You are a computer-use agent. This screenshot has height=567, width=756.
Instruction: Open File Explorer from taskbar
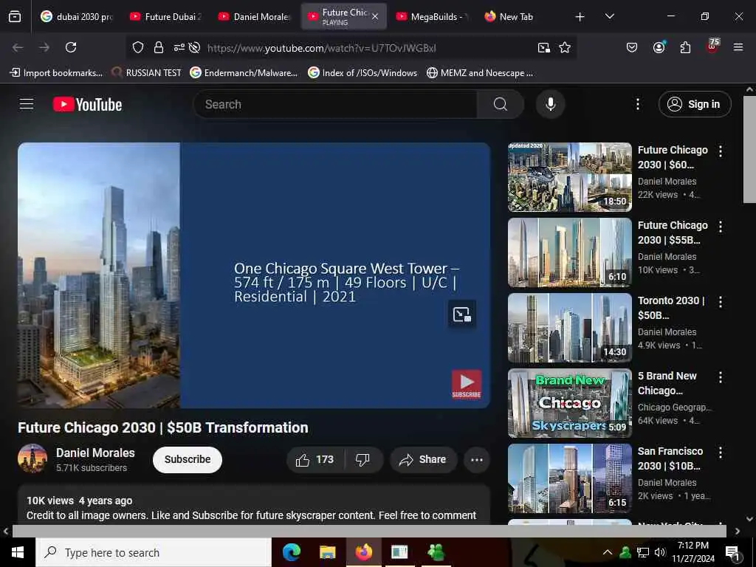[327, 552]
